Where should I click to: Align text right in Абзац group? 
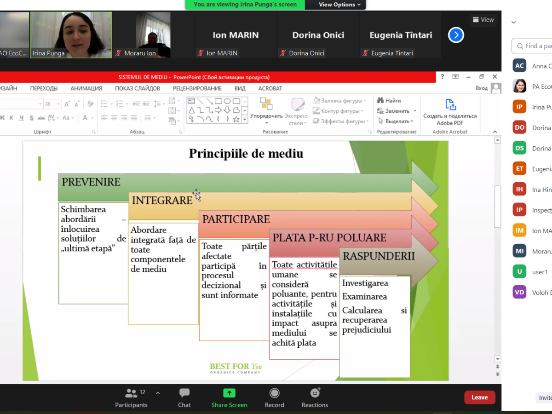tap(124, 118)
